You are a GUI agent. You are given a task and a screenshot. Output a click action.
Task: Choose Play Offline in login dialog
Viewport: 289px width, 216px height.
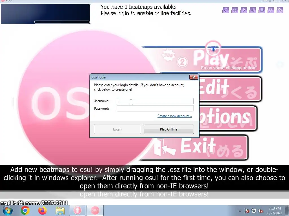(x=169, y=129)
